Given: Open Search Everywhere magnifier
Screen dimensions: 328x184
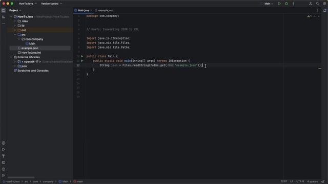Looking at the screenshot, I should [x=317, y=4].
